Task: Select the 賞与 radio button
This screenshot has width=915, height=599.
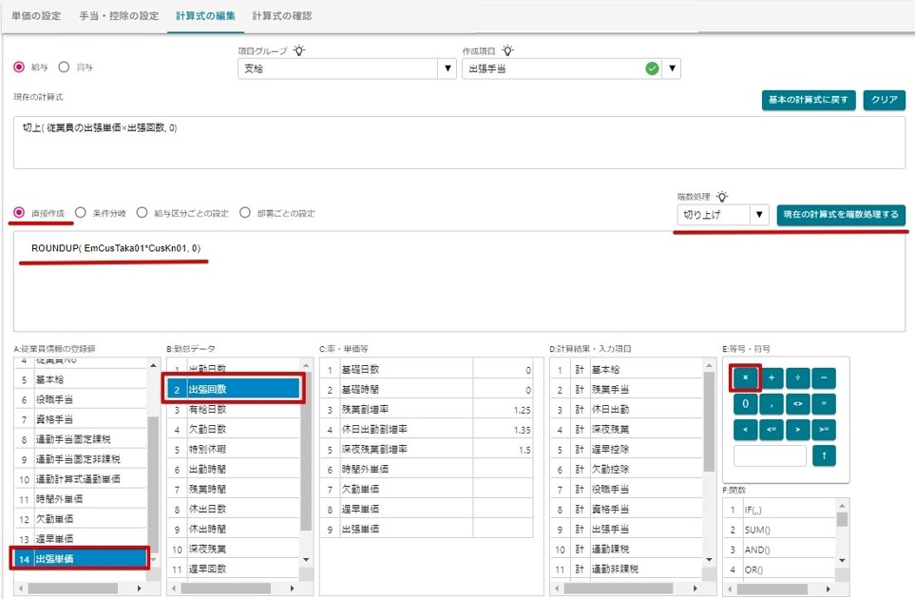Action: [65, 68]
